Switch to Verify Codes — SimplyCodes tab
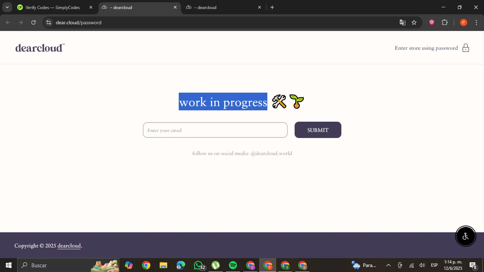 point(53,7)
